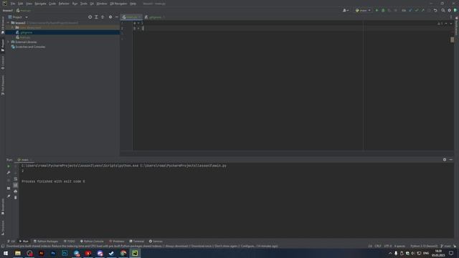Screen dimensions: 459x258
Task: Click the wrench icon in Run panel
Action: pos(9,173)
